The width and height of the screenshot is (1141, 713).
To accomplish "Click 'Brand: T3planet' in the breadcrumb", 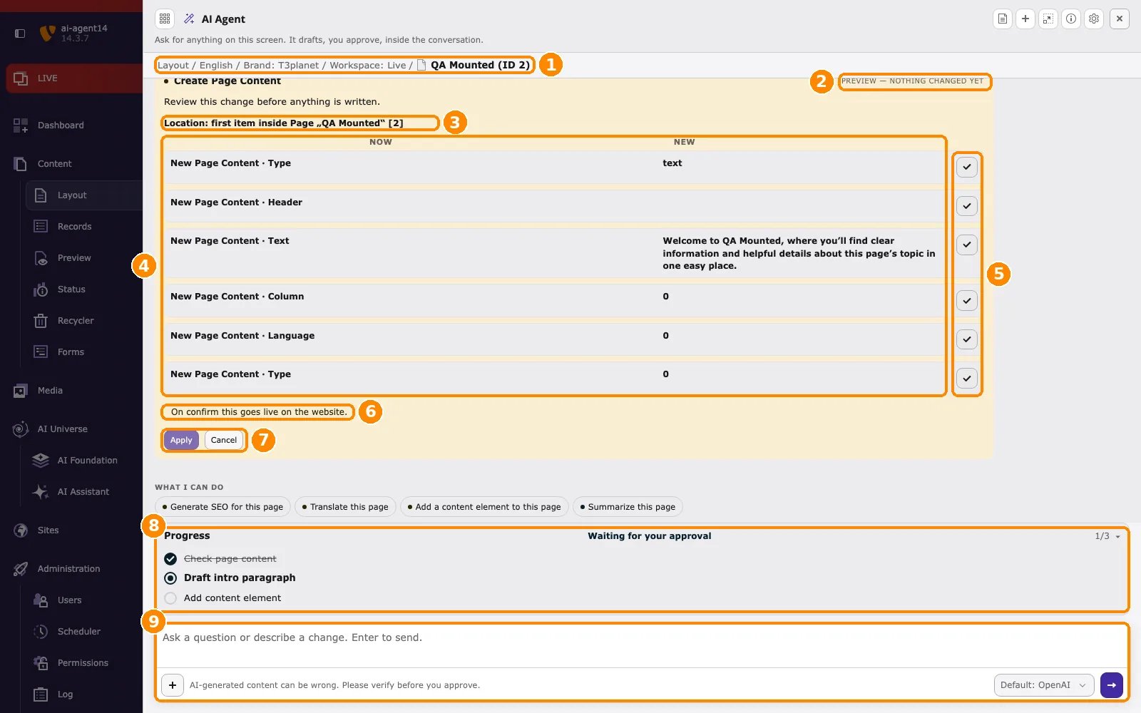I will pyautogui.click(x=281, y=65).
